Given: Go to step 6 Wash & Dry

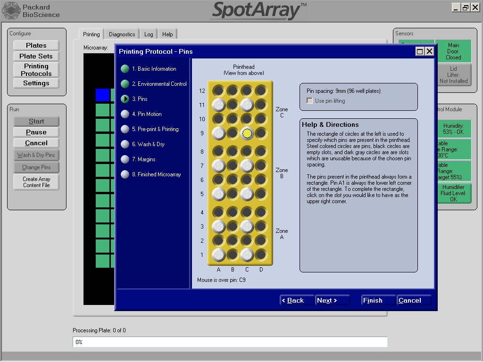Looking at the screenshot, I should pyautogui.click(x=148, y=144).
